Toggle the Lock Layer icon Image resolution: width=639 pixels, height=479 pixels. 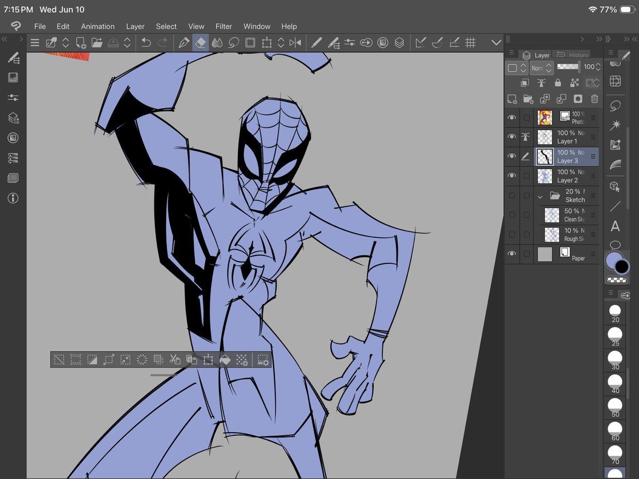558,83
